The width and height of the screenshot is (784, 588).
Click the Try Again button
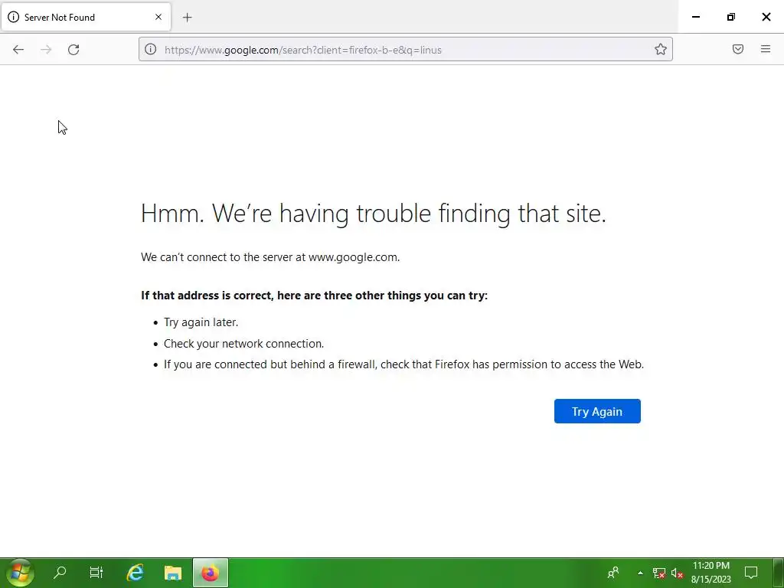click(597, 411)
